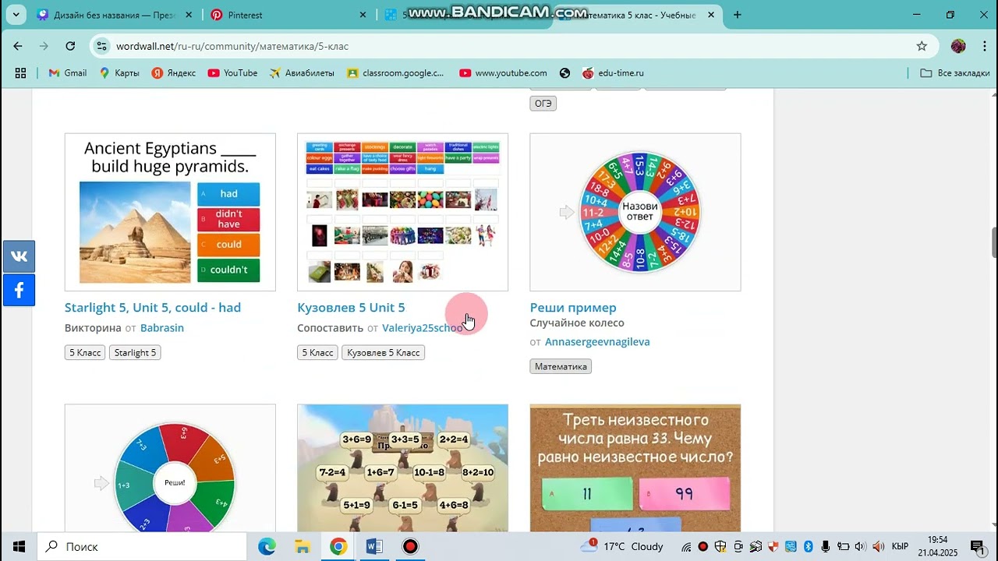Select the 5 Класс tag under Starlight
998x561 pixels.
tap(85, 353)
